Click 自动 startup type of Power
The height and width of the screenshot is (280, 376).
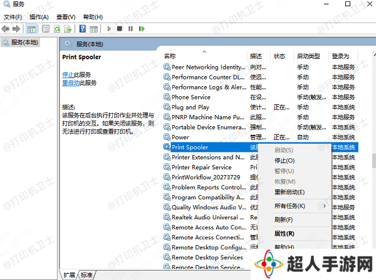click(x=303, y=137)
